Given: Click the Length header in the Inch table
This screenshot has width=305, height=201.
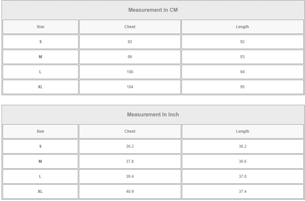Looking at the screenshot, I should click(242, 131).
